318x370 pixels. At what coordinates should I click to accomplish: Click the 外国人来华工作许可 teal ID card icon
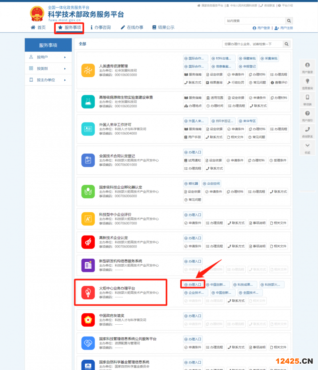coord(87,128)
